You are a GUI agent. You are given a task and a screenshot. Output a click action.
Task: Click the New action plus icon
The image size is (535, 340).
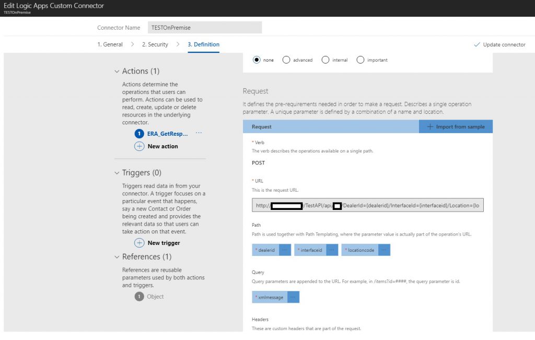pos(139,146)
